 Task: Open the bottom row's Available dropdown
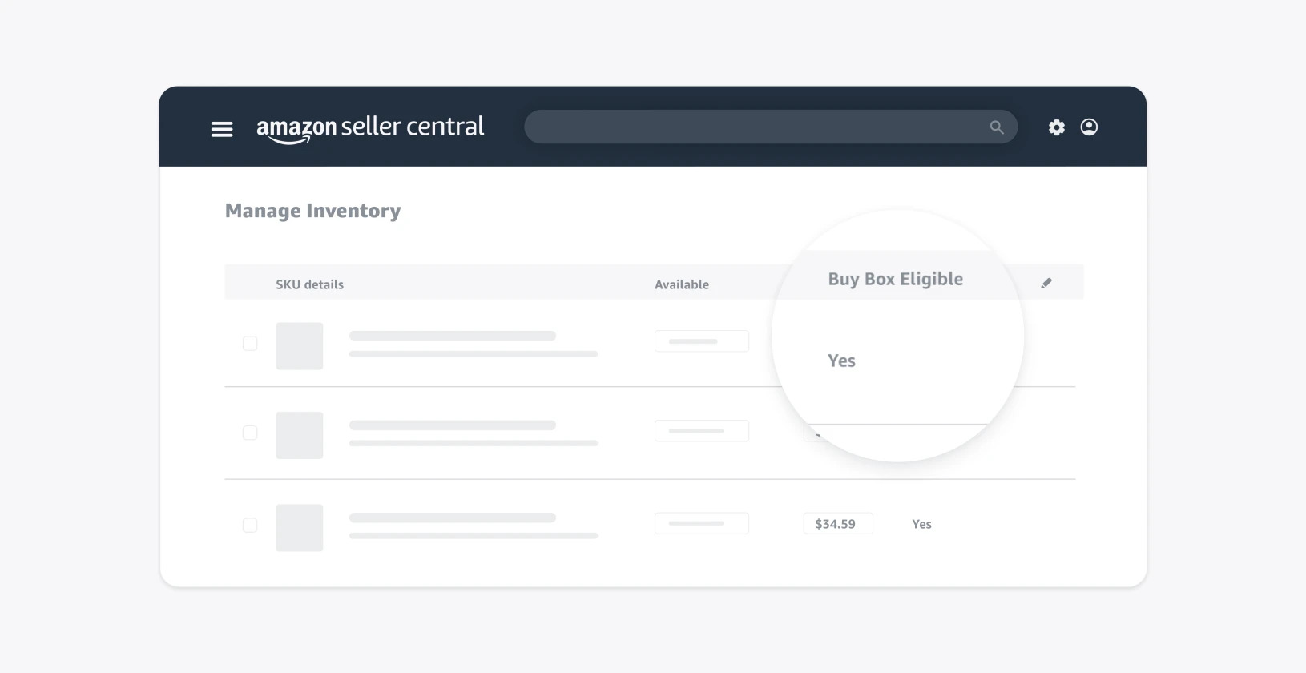pyautogui.click(x=701, y=523)
